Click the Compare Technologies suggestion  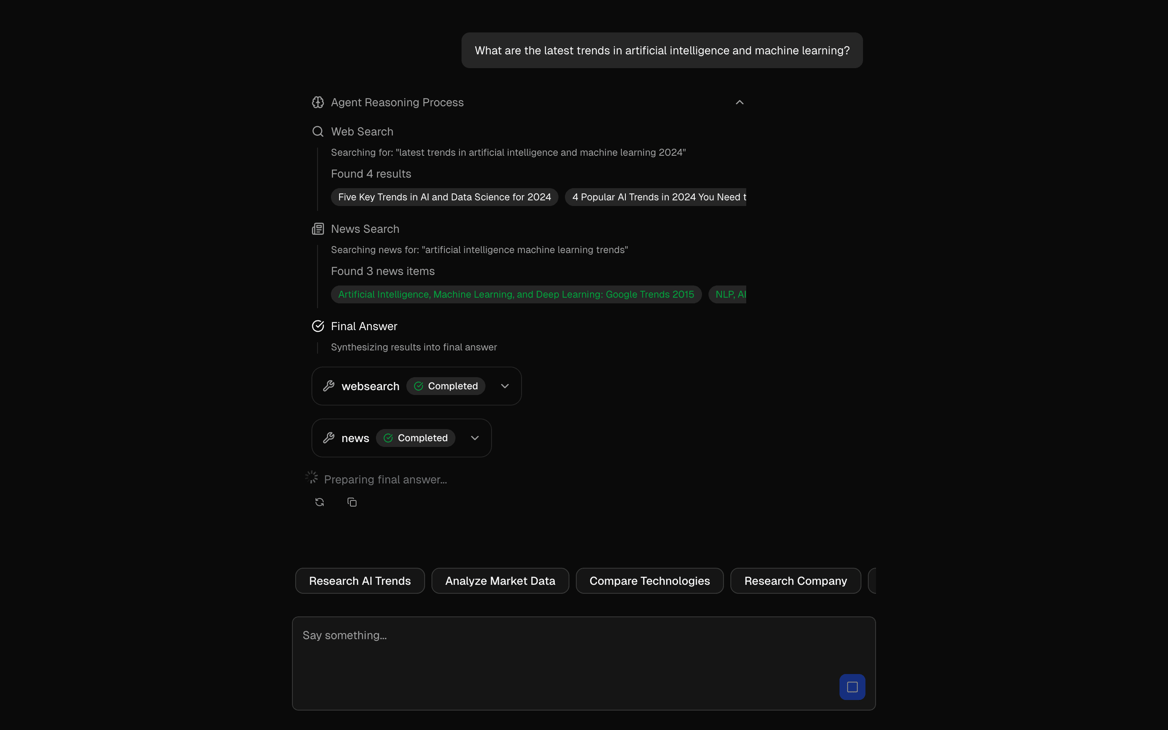(649, 580)
